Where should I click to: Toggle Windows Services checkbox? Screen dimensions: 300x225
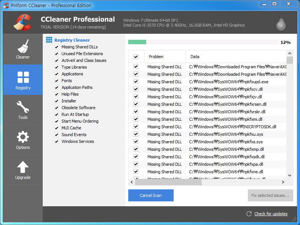57,141
